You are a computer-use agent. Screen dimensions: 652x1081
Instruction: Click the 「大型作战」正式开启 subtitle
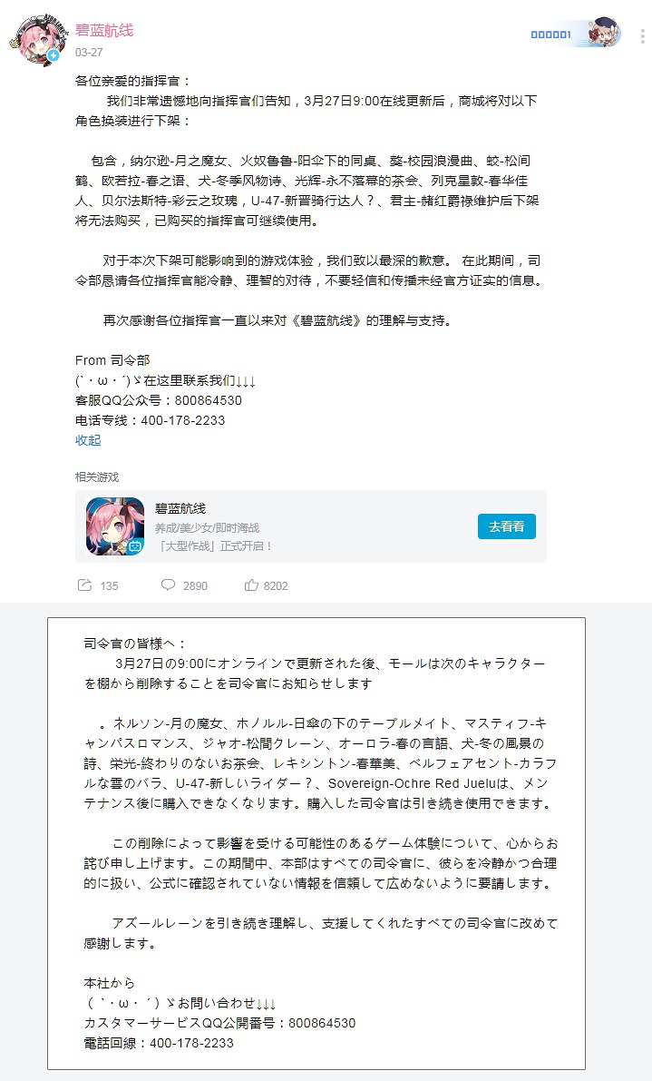215,546
